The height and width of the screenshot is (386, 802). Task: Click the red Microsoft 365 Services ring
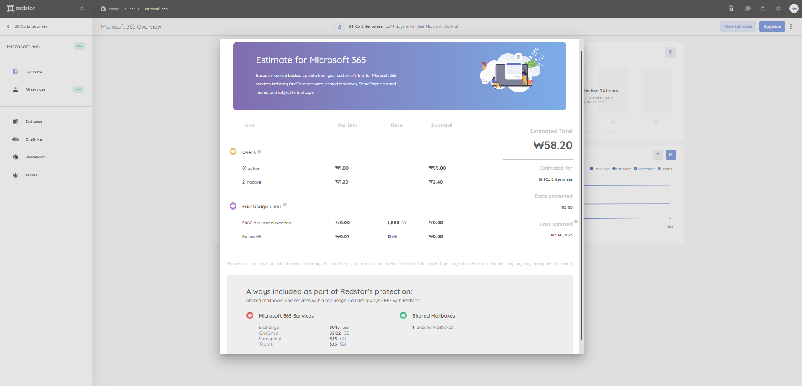coord(250,315)
